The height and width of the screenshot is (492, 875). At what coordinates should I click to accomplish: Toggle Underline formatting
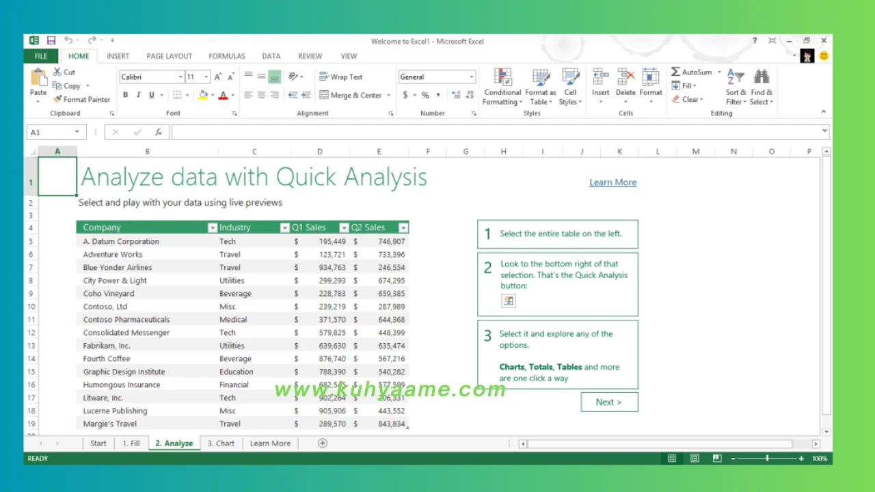(152, 95)
